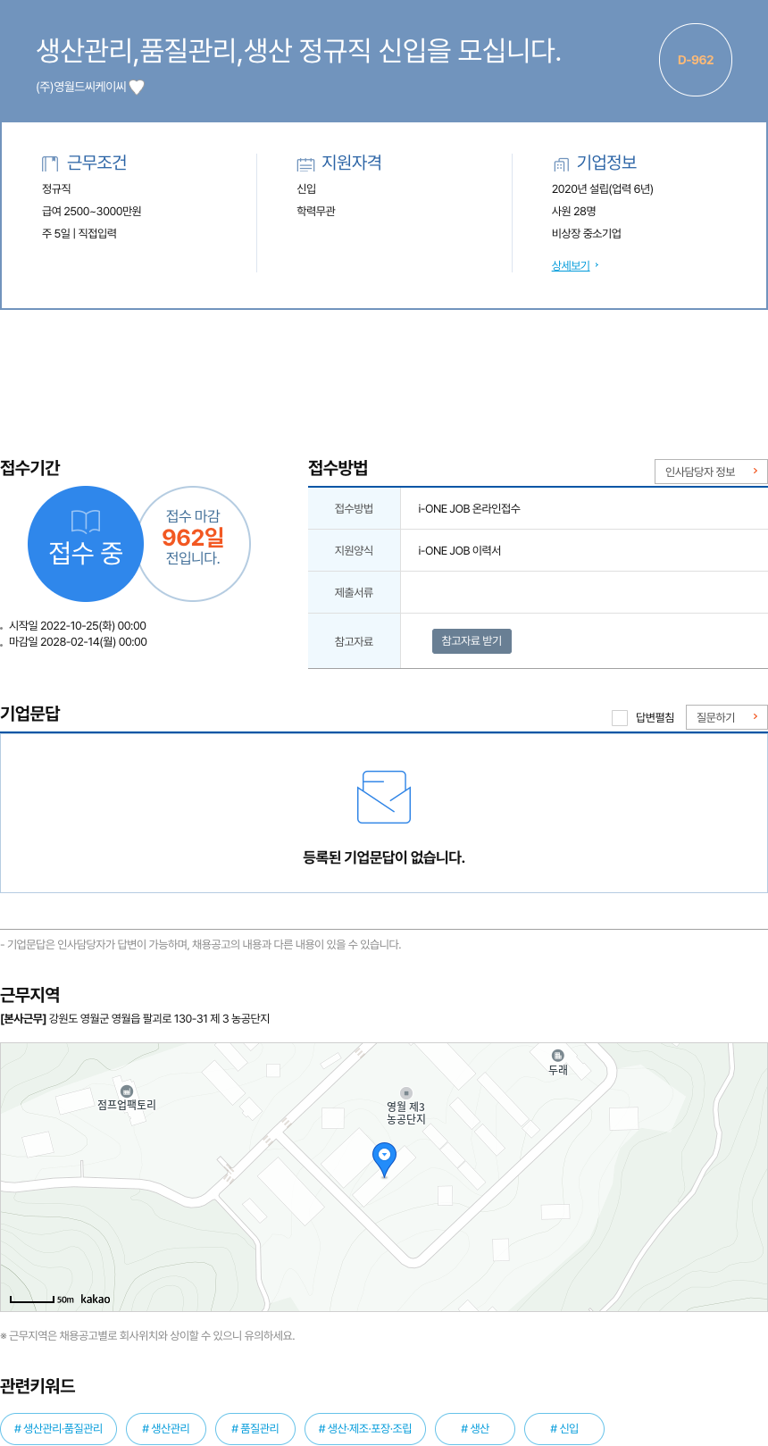This screenshot has width=768, height=1446.
Task: Click the 지원자격 calendar icon
Action: pyautogui.click(x=305, y=163)
